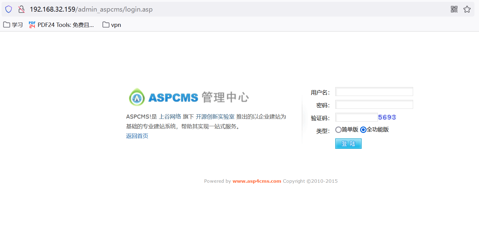Viewport: 479px width, 242px height.
Task: Open the insecure connection padlock icon
Action: coord(21,9)
